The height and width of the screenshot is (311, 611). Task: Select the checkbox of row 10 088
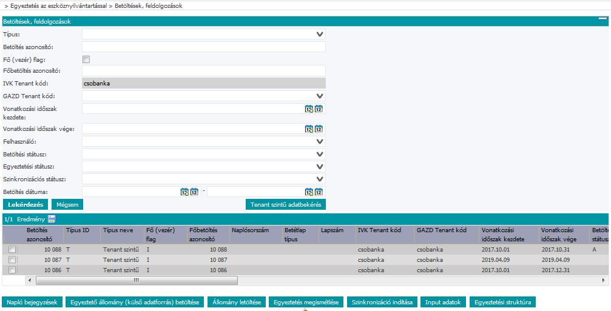coord(12,250)
